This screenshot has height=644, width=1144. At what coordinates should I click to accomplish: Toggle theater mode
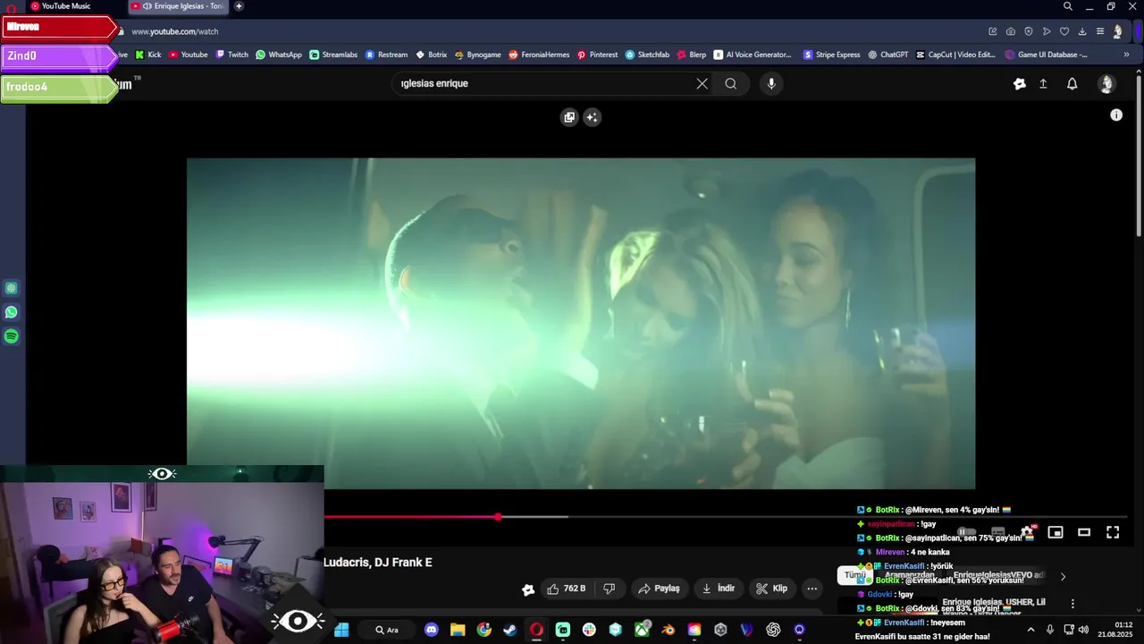[x=1084, y=532]
